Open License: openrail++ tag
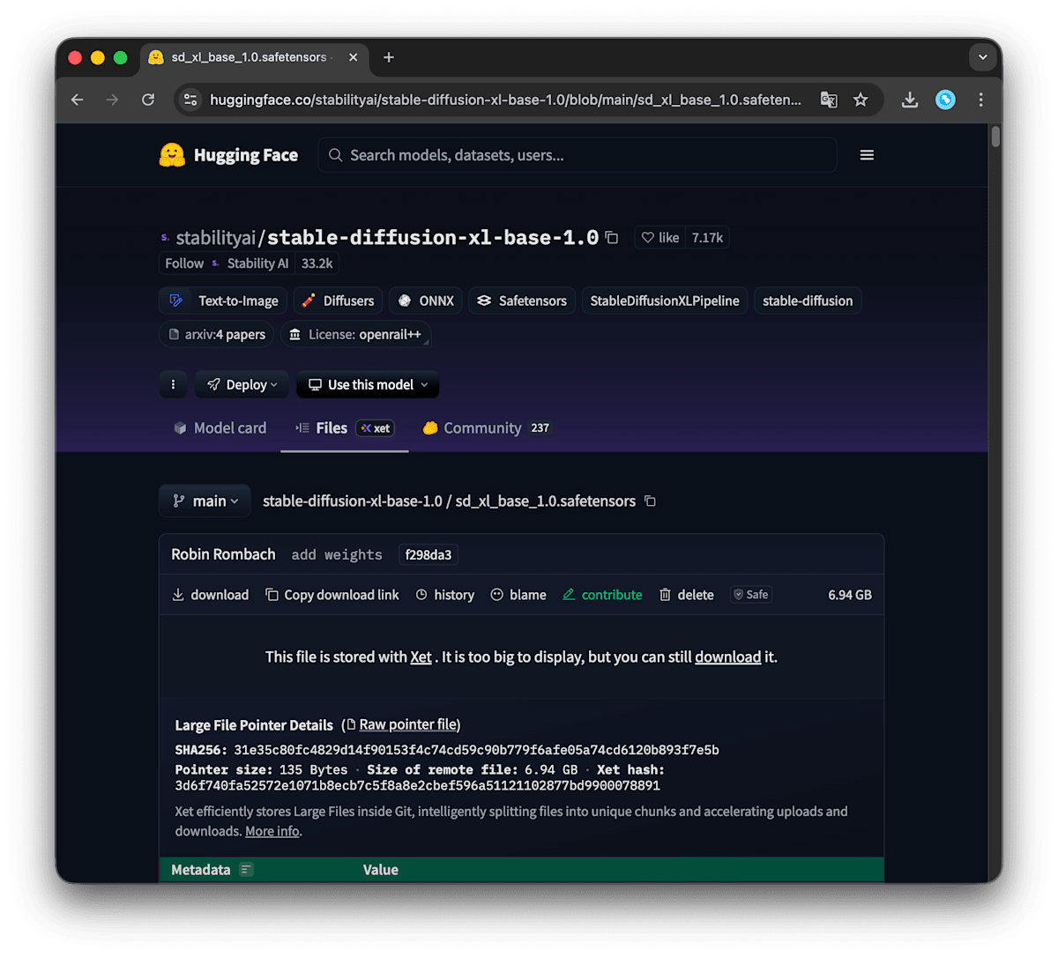 [355, 335]
